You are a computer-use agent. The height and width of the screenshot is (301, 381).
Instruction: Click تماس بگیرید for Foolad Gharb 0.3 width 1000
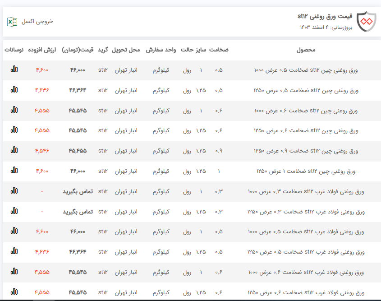pos(78,191)
